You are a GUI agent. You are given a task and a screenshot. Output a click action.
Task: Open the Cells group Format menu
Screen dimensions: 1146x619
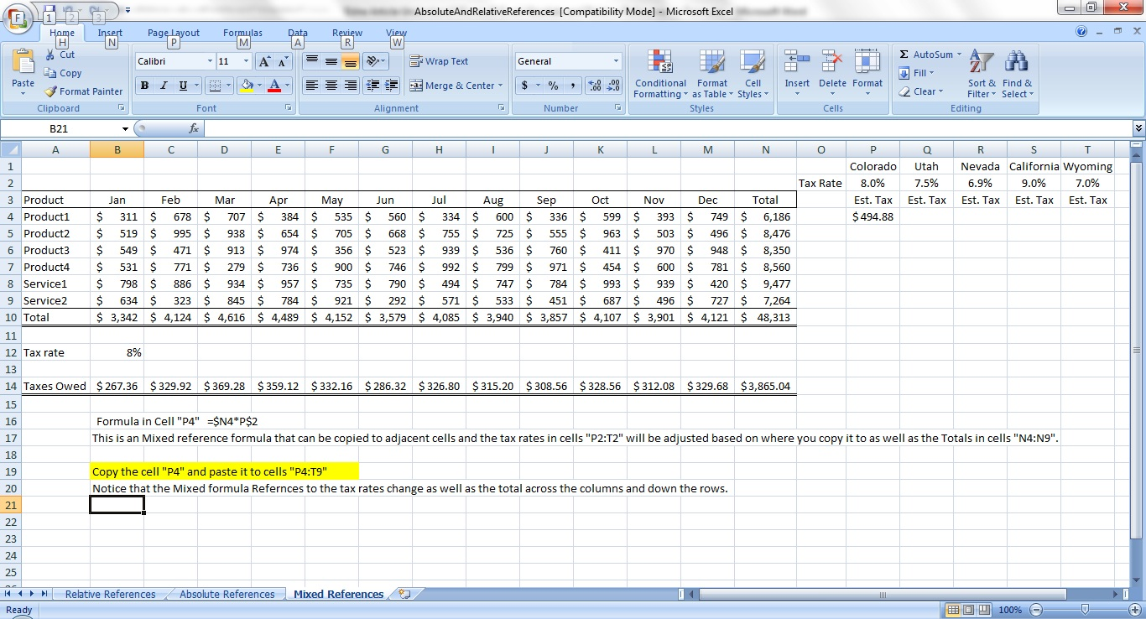867,74
